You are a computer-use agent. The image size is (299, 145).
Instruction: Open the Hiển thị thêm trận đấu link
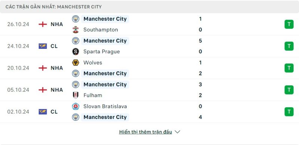(x=145, y=132)
